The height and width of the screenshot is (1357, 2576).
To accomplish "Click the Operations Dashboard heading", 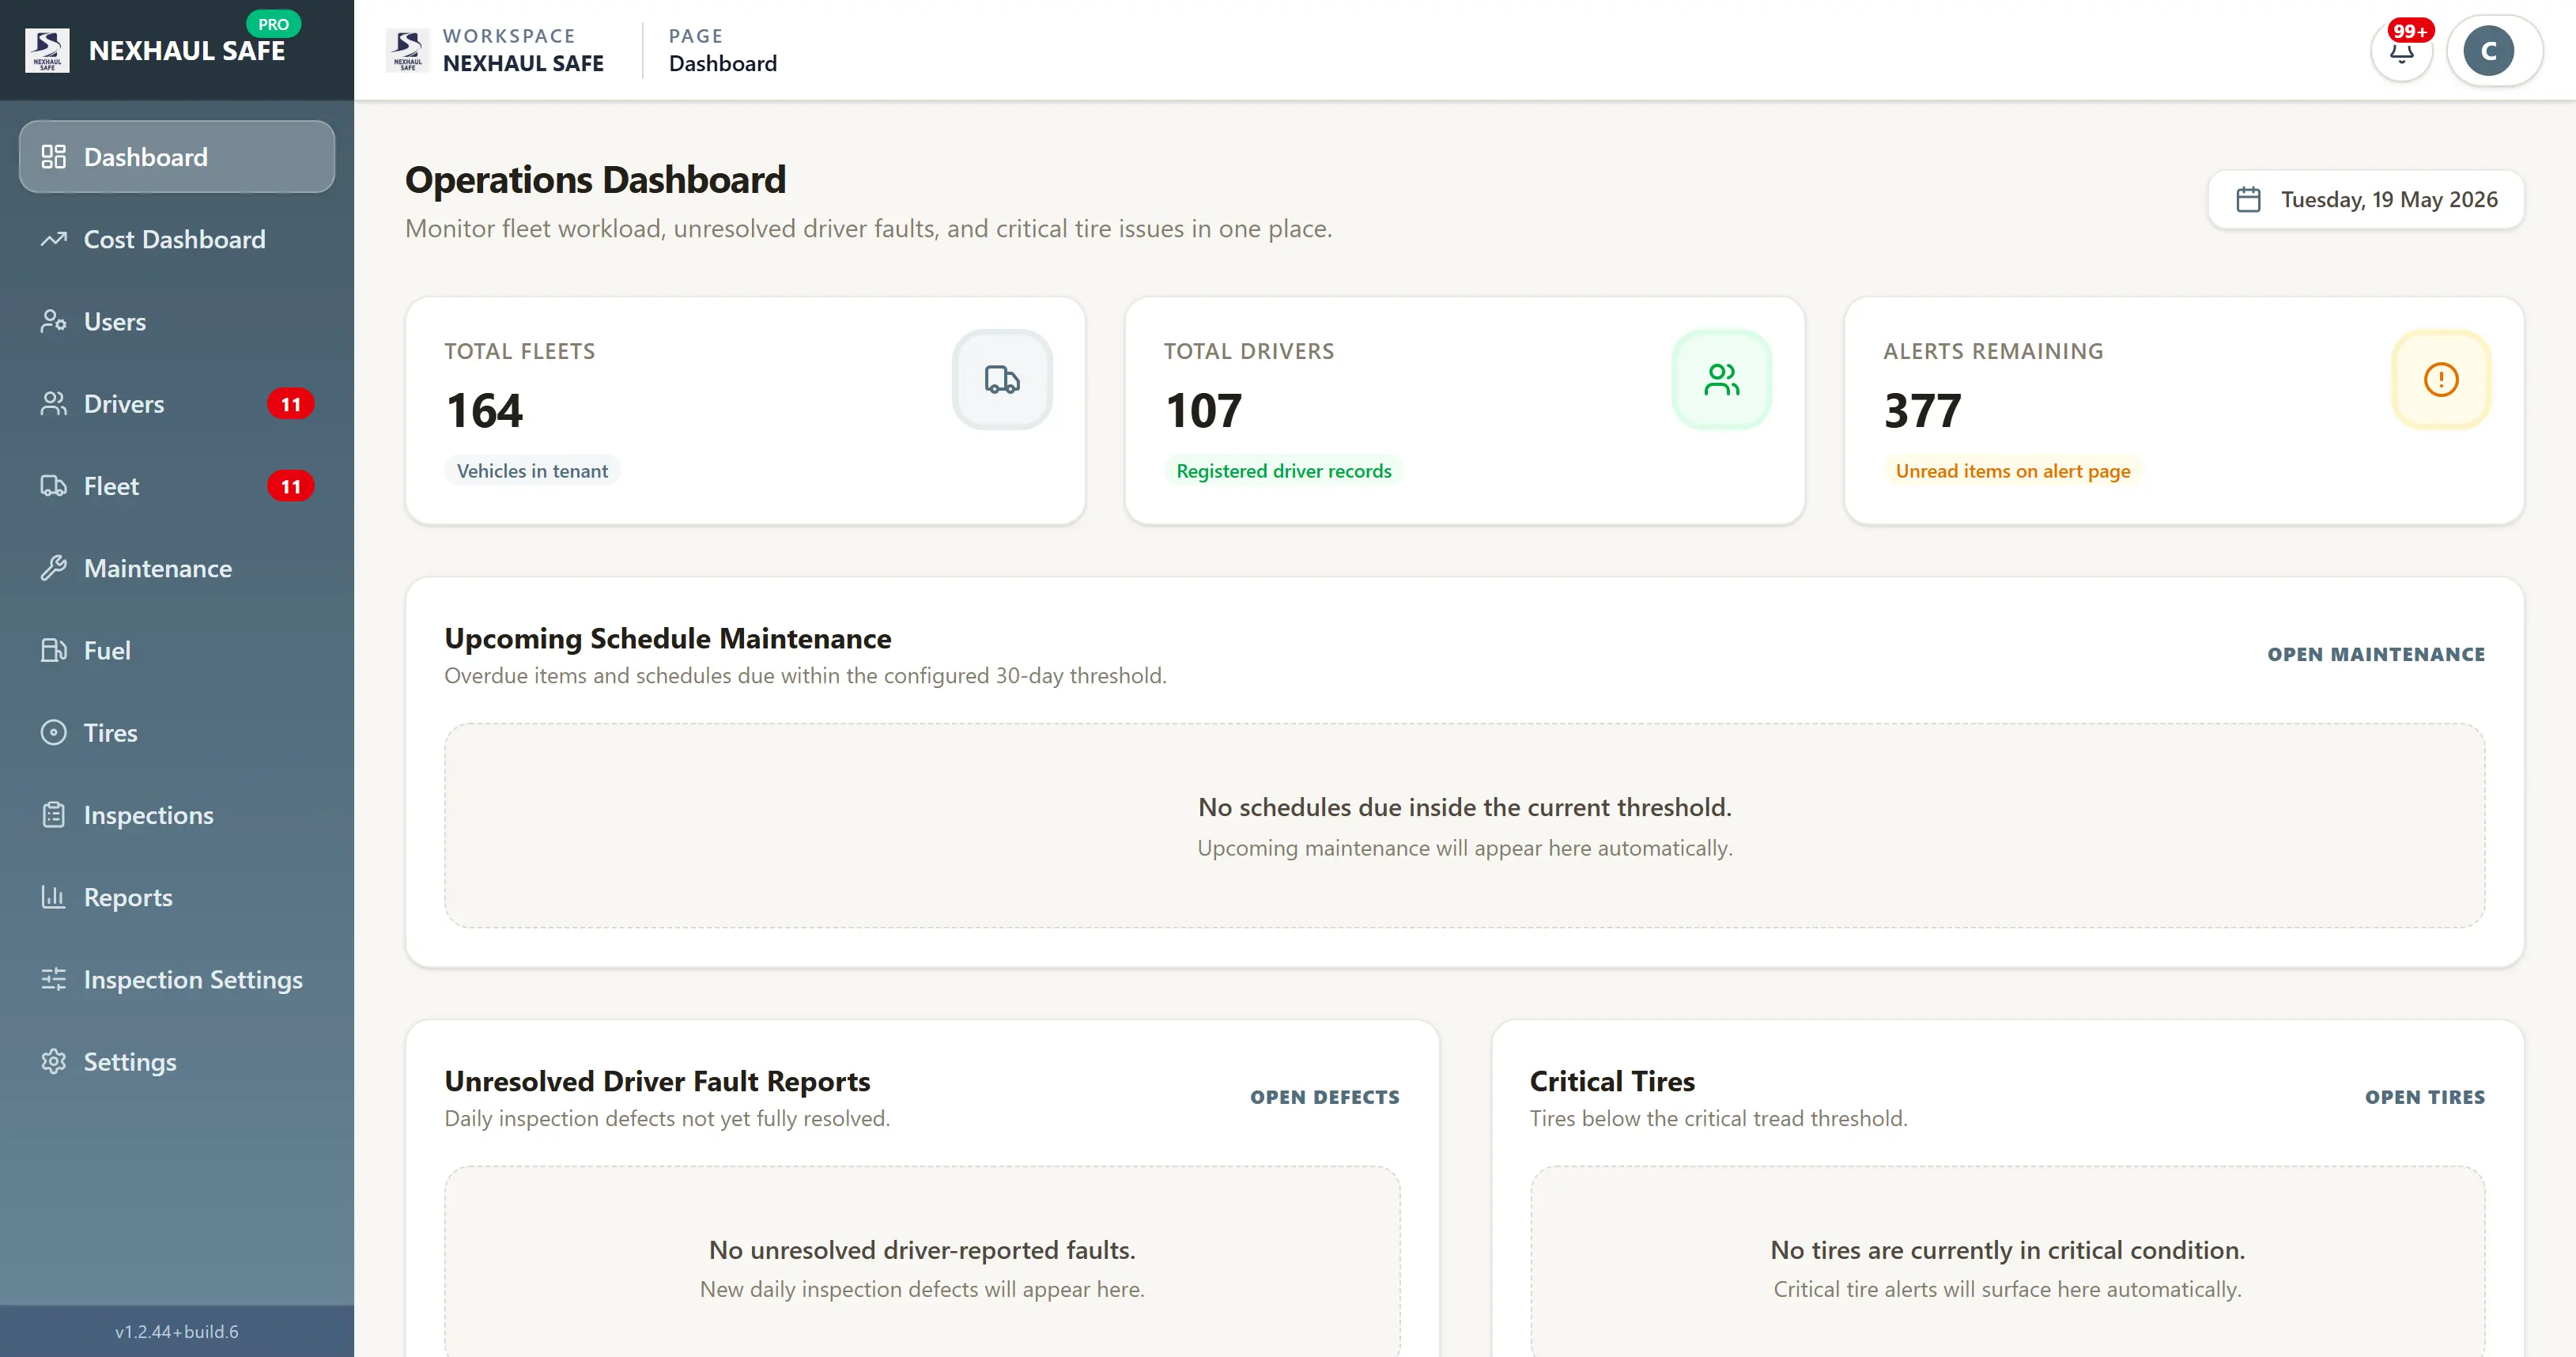I will (595, 180).
